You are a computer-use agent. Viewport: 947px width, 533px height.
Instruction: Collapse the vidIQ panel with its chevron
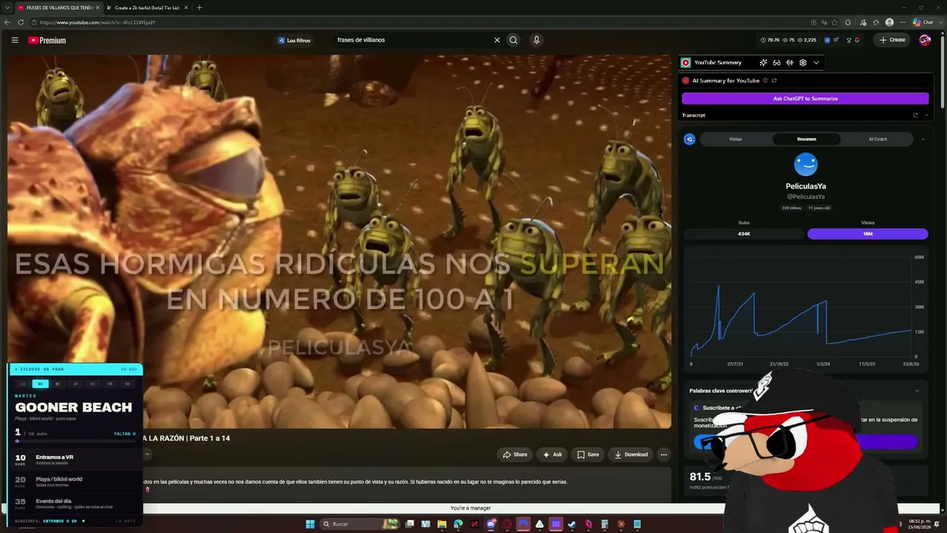click(923, 139)
